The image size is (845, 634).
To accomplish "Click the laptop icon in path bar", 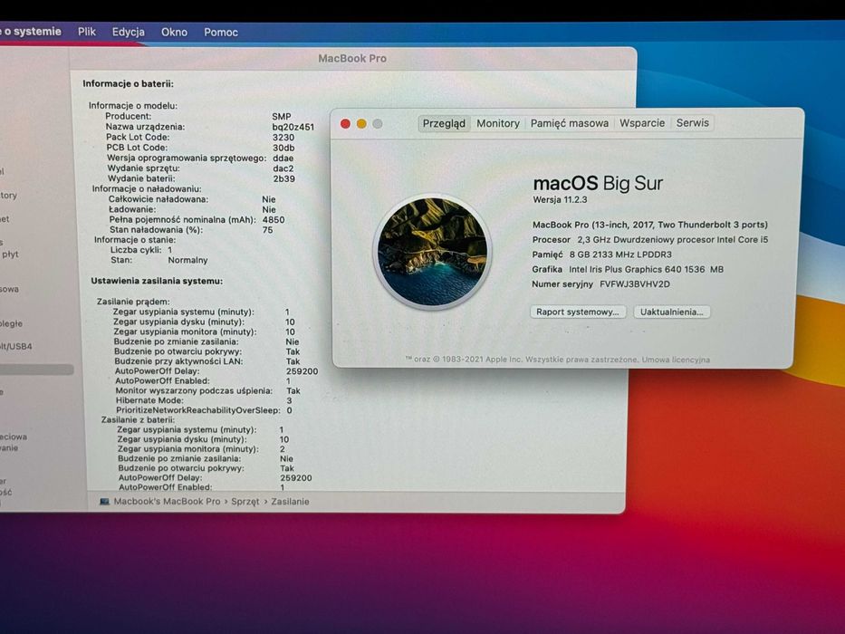I will pyautogui.click(x=104, y=502).
